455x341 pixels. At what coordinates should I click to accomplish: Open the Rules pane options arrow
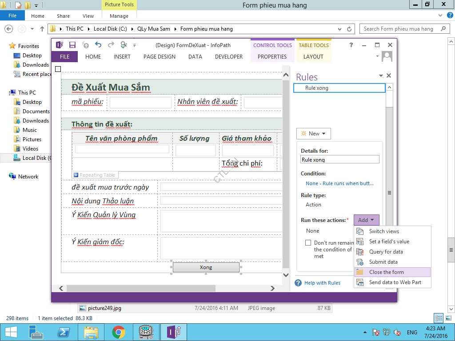point(381,76)
